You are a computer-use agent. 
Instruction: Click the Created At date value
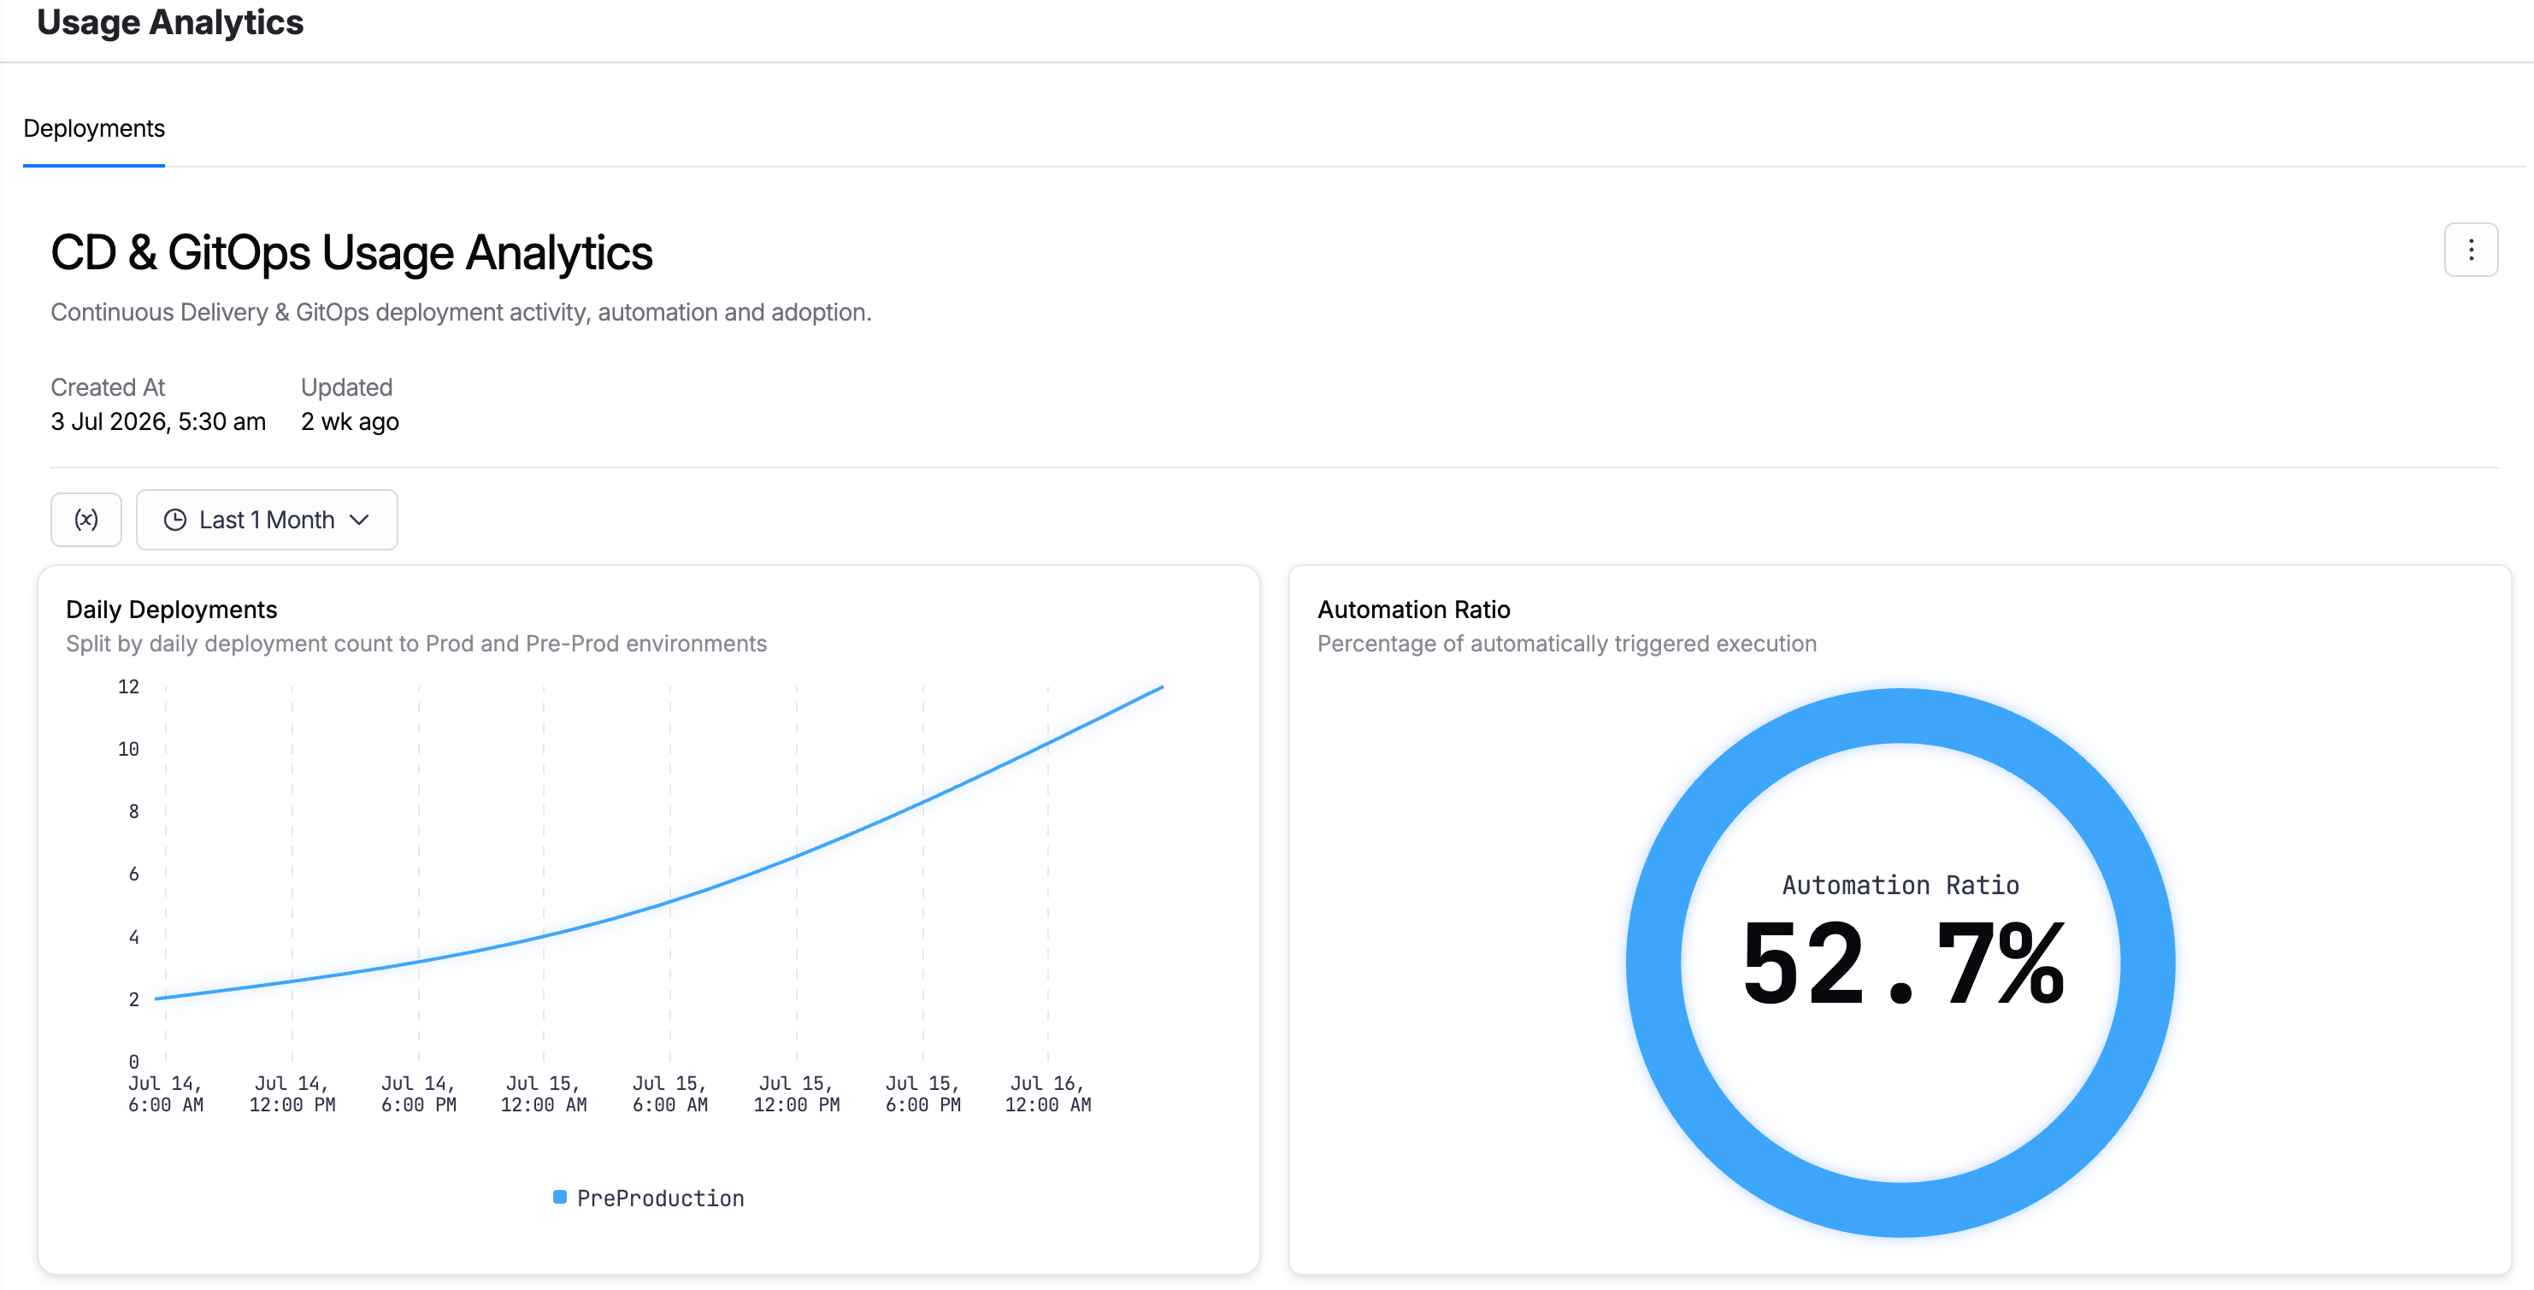click(157, 421)
